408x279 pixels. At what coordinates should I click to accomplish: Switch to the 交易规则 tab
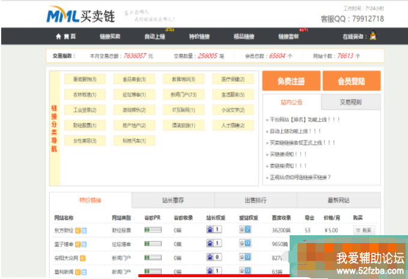(x=351, y=101)
